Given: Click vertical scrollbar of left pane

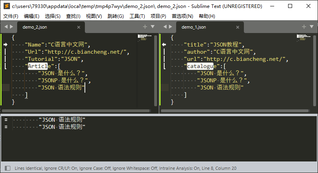Looking at the screenshot, I should [x=155, y=71].
